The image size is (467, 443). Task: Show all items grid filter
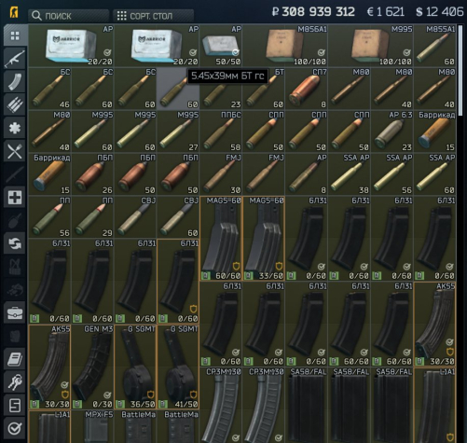point(15,35)
